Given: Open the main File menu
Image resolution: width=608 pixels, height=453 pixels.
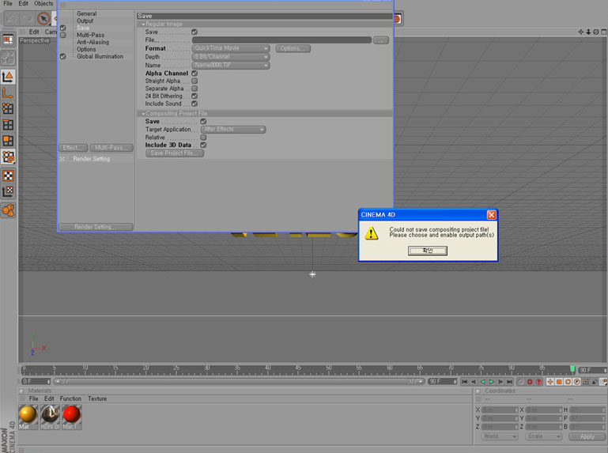Looking at the screenshot, I should 8,3.
